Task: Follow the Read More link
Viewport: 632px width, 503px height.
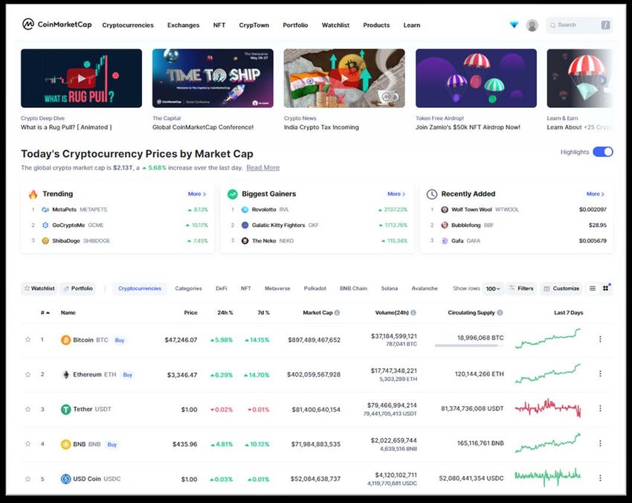Action: [262, 168]
